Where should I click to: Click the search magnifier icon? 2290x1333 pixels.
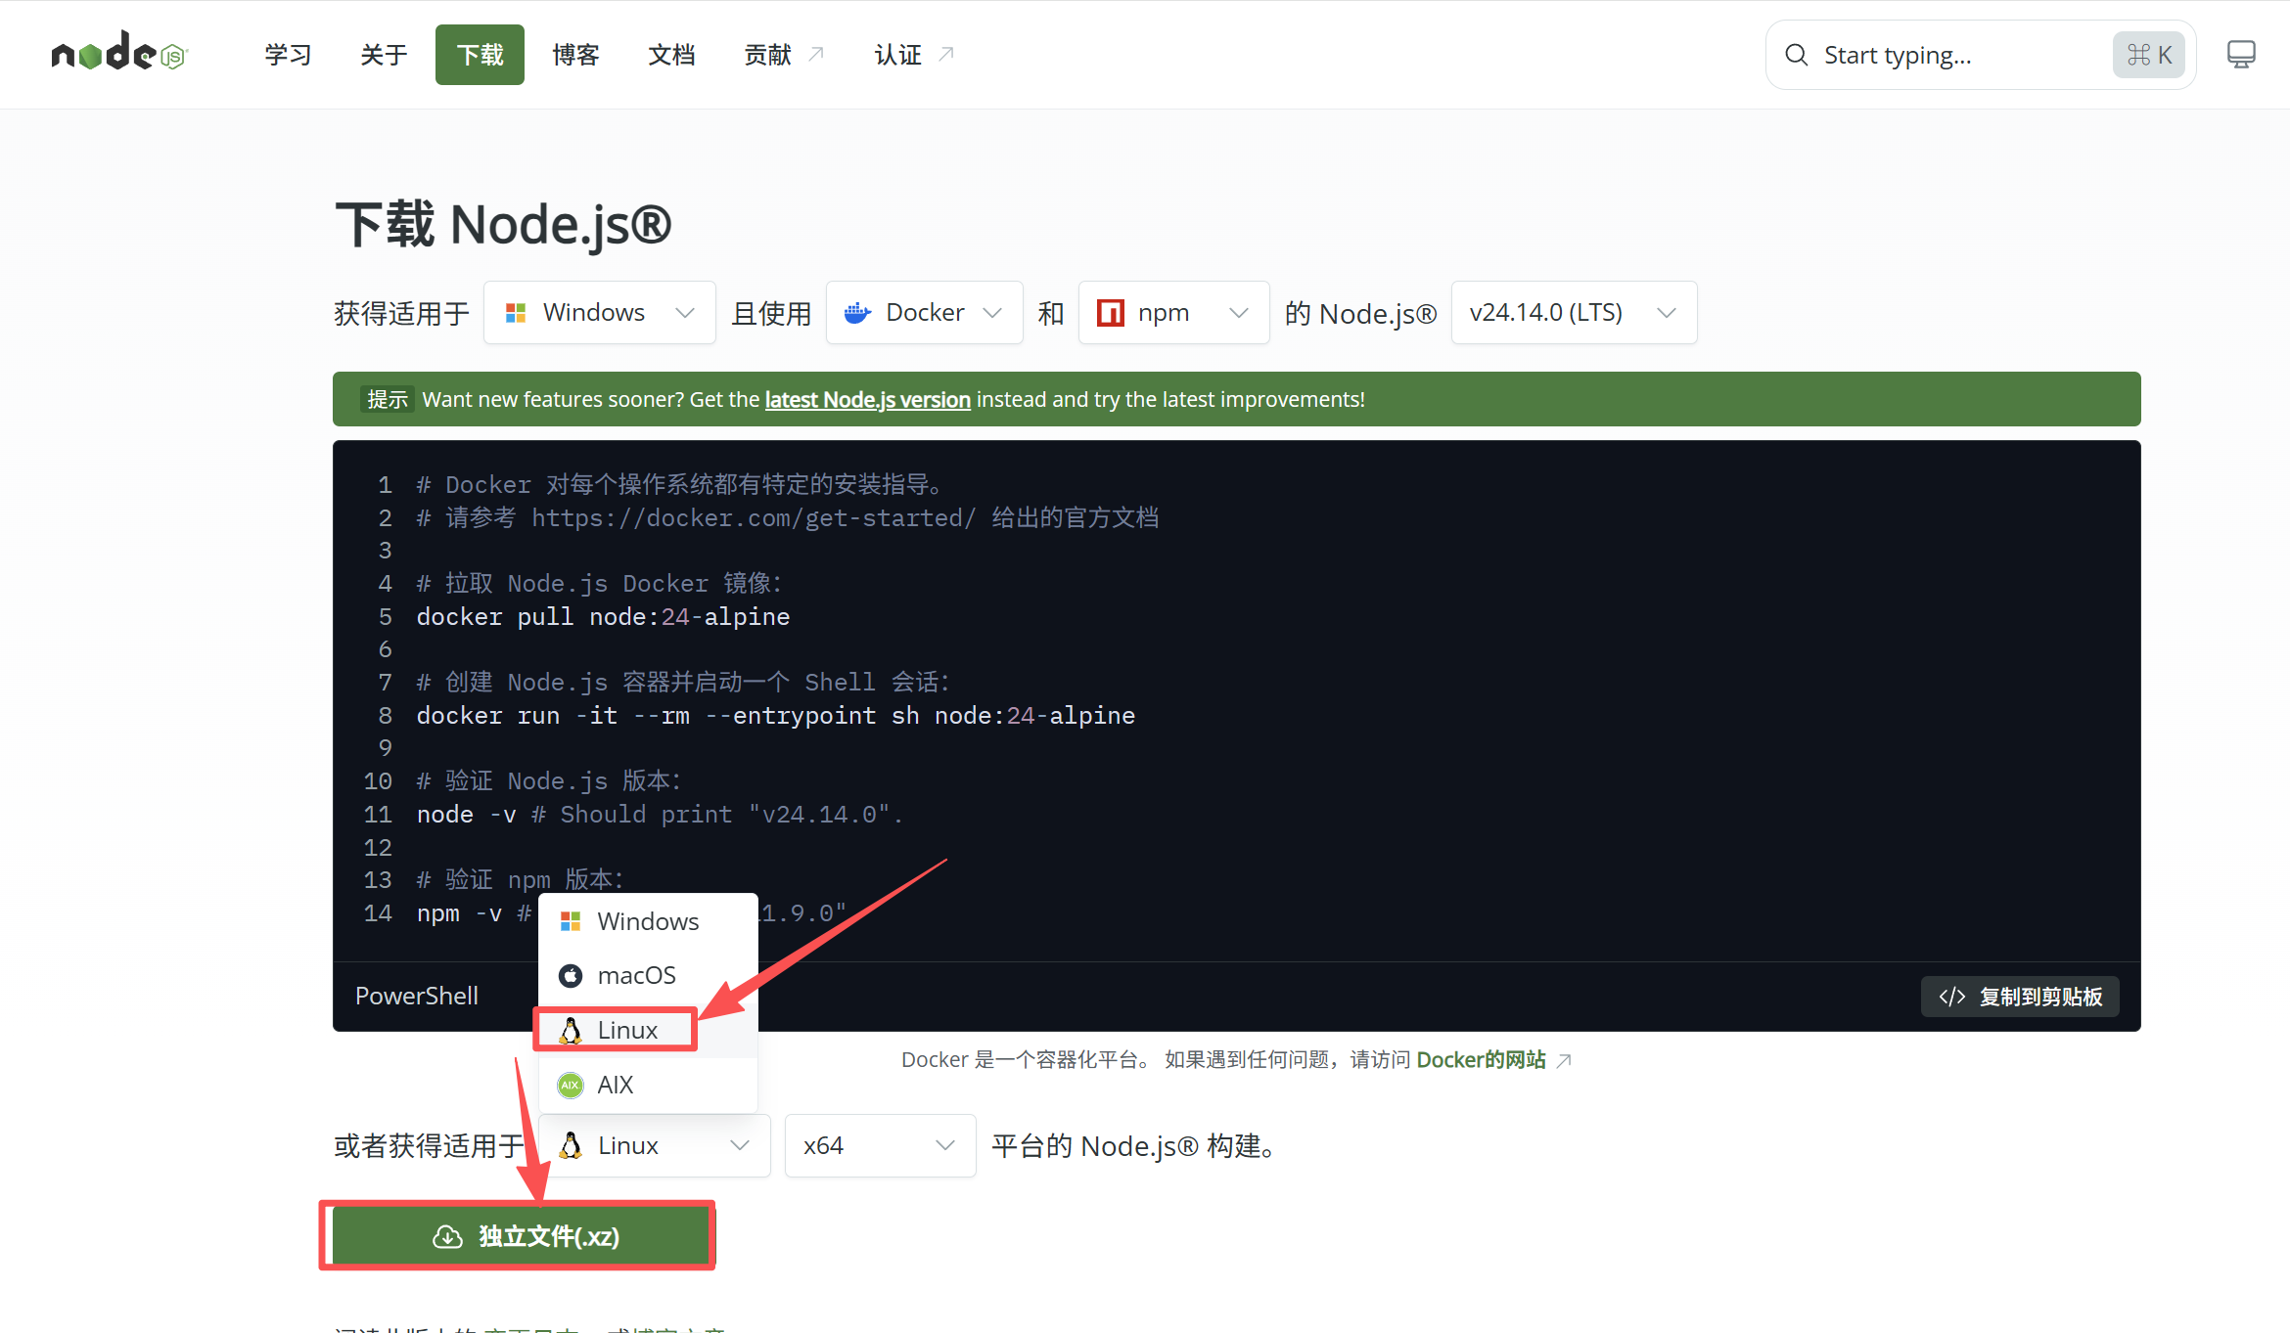[x=1796, y=55]
